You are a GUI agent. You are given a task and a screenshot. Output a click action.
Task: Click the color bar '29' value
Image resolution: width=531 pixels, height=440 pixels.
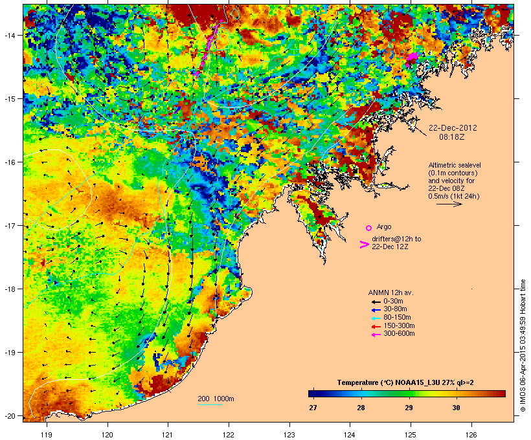409,408
